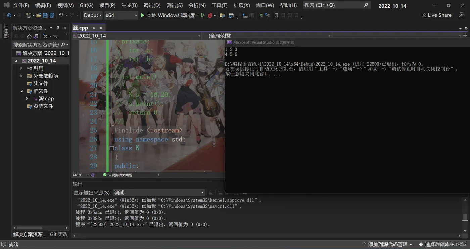This screenshot has width=470, height=249.
Task: Close the Solution Explorer panel
Action: [x=65, y=28]
